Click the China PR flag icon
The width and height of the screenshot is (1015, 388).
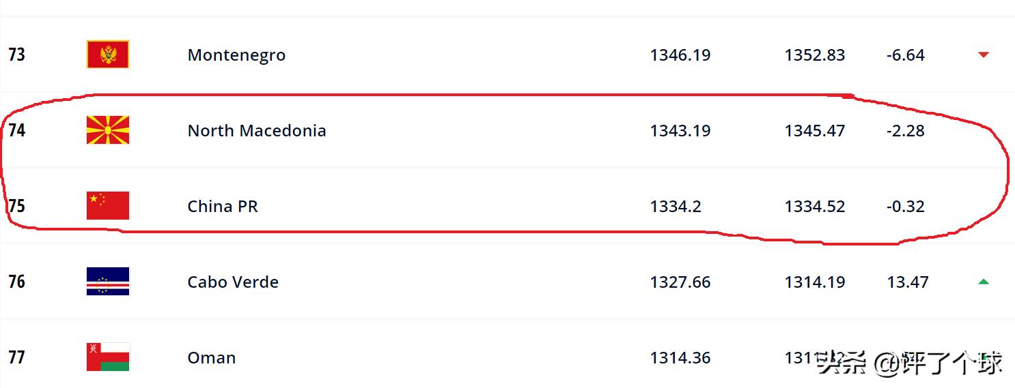click(108, 206)
